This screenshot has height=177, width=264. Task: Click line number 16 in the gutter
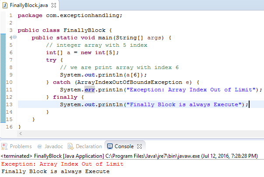point(9,127)
